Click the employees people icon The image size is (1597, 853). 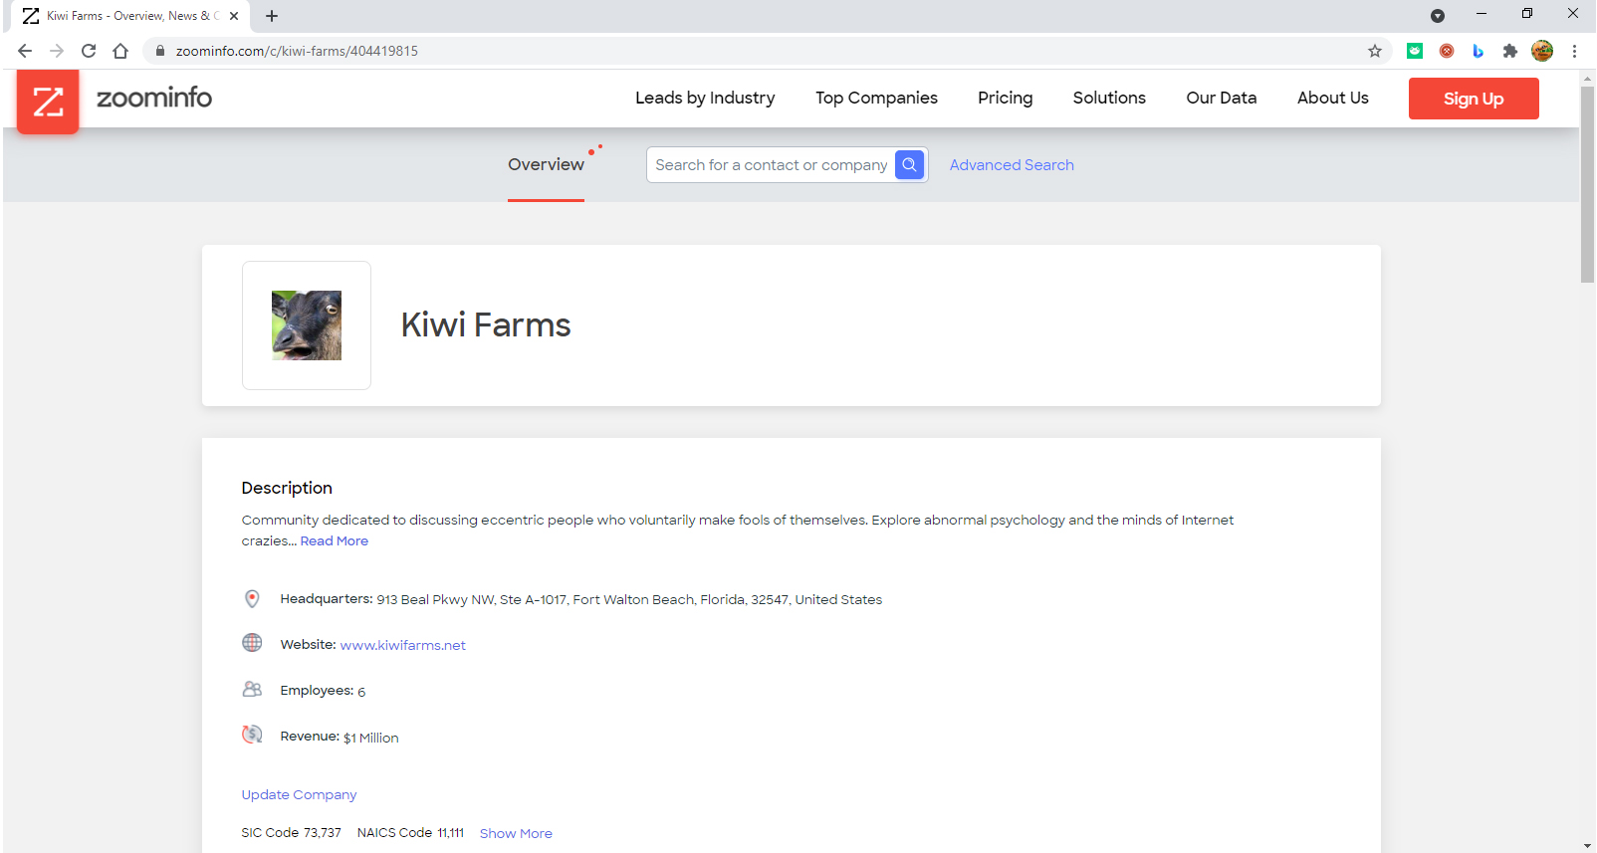tap(252, 689)
